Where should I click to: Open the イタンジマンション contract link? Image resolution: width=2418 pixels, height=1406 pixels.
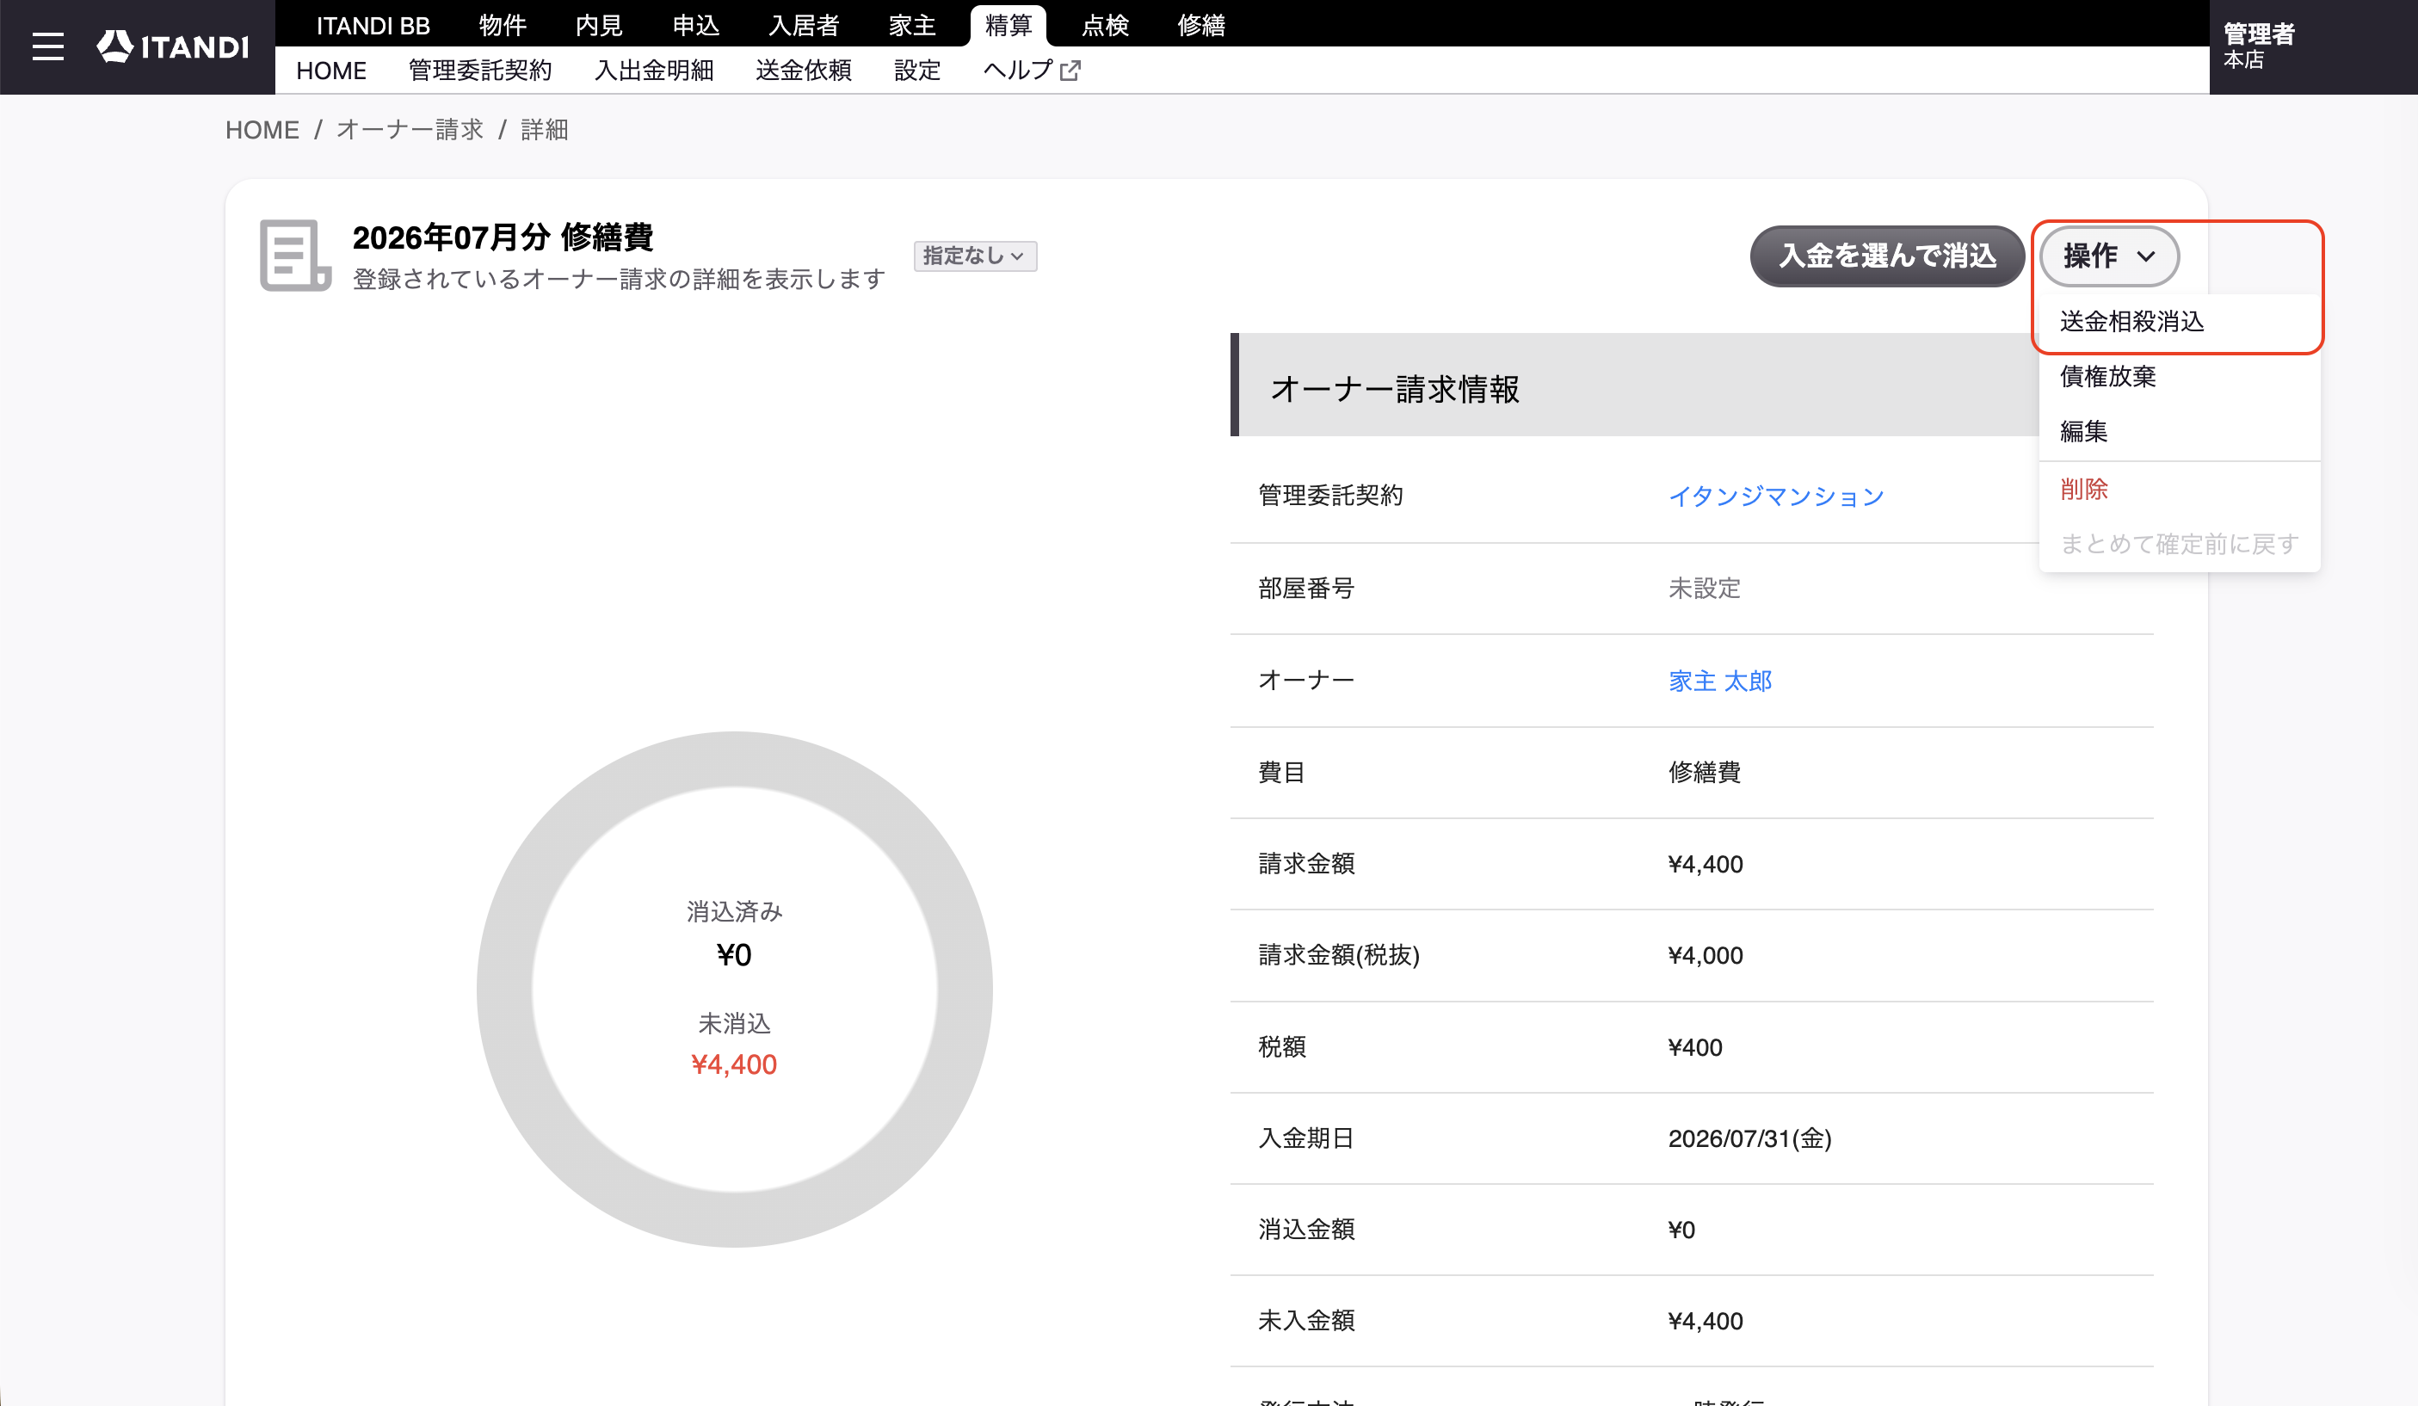[x=1776, y=496]
